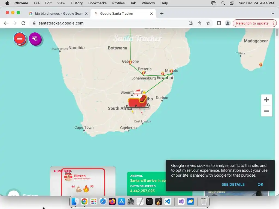Open the File menu
279x209 pixels.
click(37, 3)
